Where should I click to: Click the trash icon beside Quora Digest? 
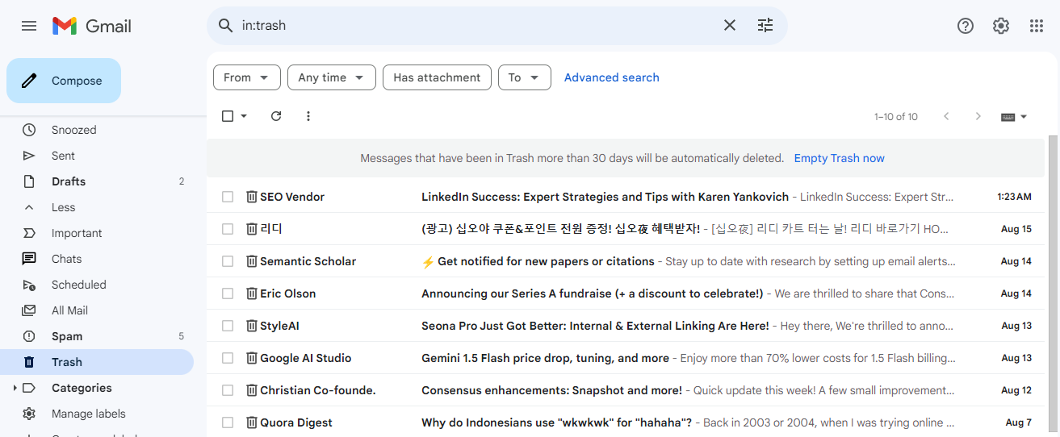[252, 422]
